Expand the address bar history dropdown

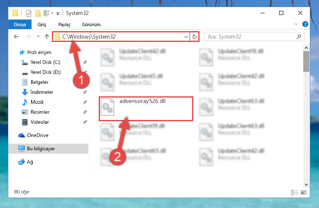(x=186, y=37)
